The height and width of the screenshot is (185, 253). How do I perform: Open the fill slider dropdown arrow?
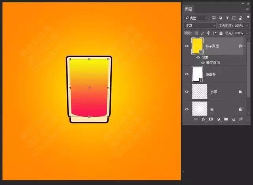point(247,33)
